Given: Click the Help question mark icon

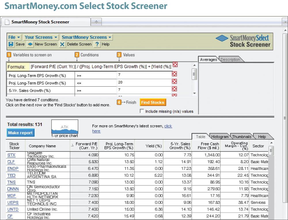Looking at the screenshot, I should click(x=97, y=44).
